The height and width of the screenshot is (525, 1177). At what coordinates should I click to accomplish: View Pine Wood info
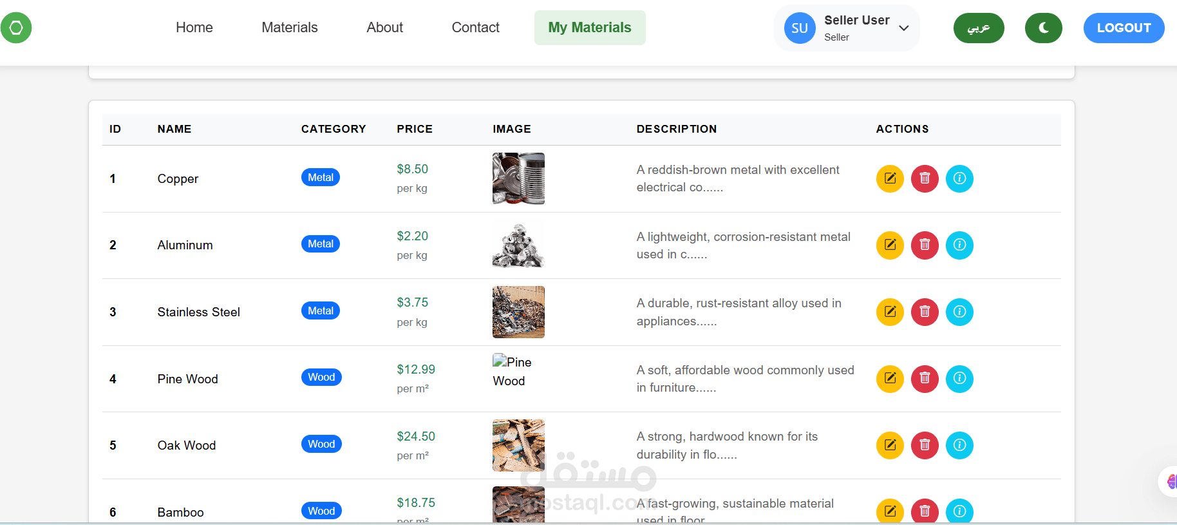(x=959, y=378)
